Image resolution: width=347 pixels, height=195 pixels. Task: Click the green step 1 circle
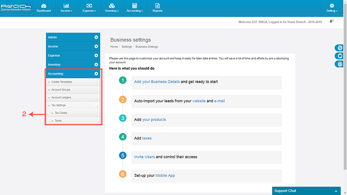(123, 80)
